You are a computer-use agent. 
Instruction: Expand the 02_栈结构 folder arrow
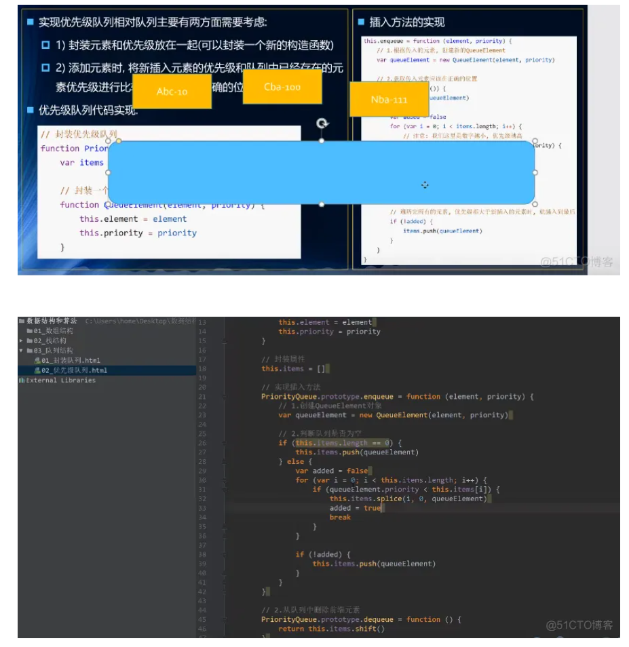coord(21,340)
